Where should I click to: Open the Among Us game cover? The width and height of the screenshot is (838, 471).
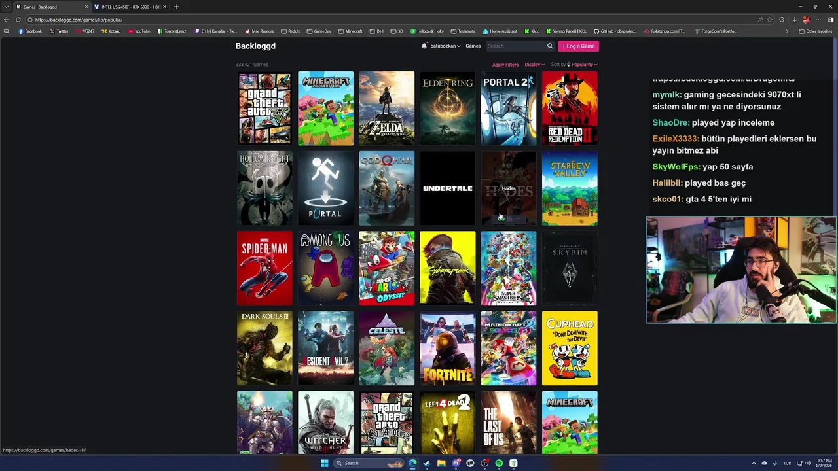pyautogui.click(x=325, y=268)
